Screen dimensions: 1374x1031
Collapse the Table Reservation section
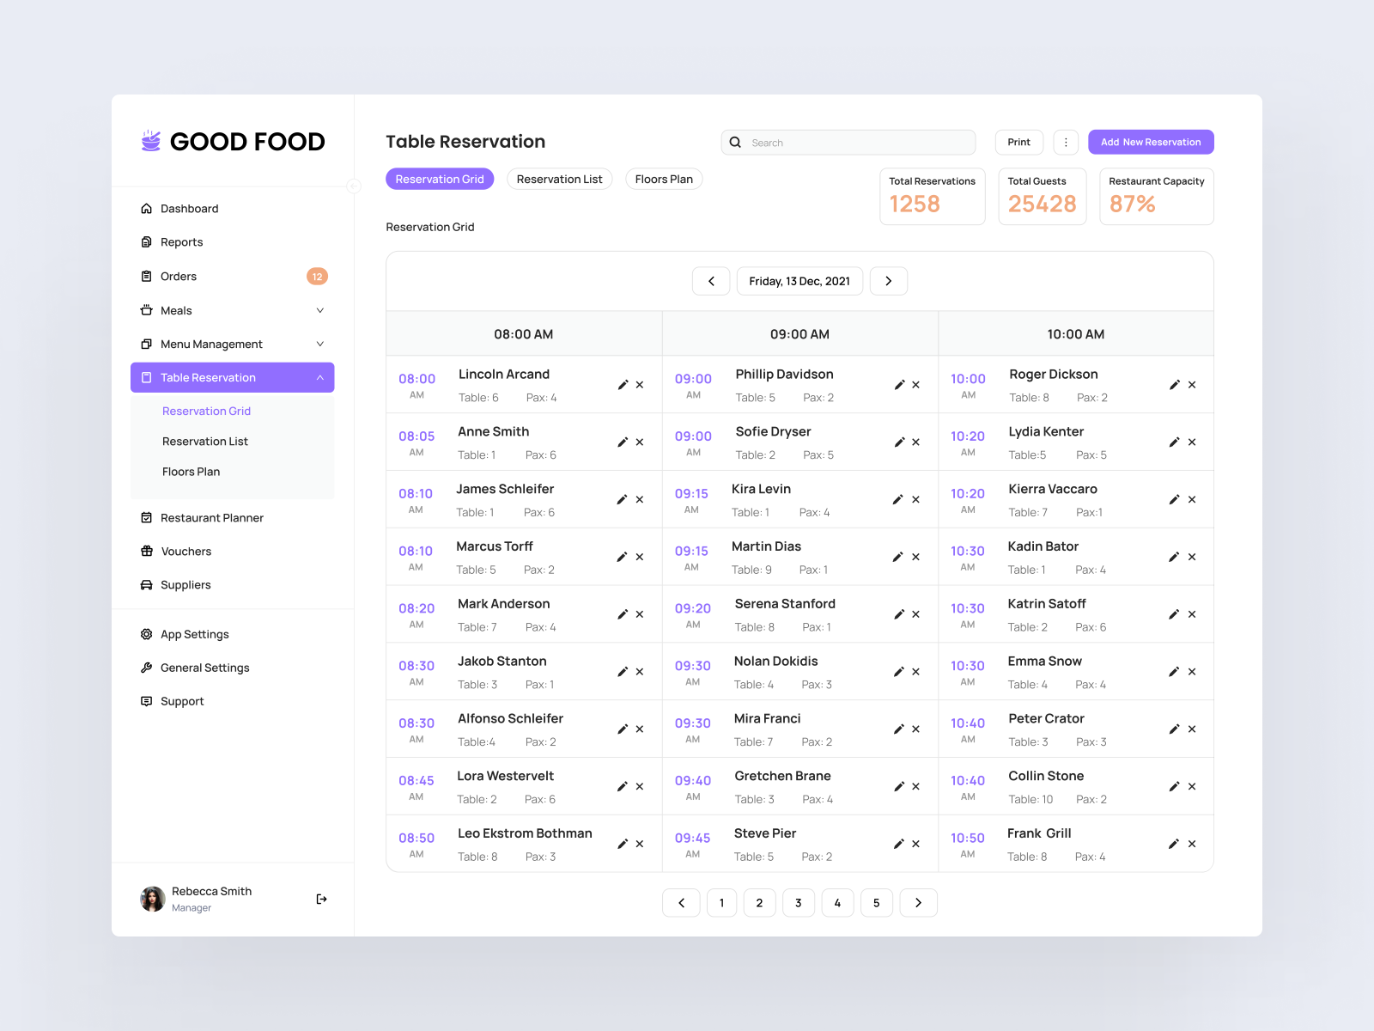click(x=319, y=376)
